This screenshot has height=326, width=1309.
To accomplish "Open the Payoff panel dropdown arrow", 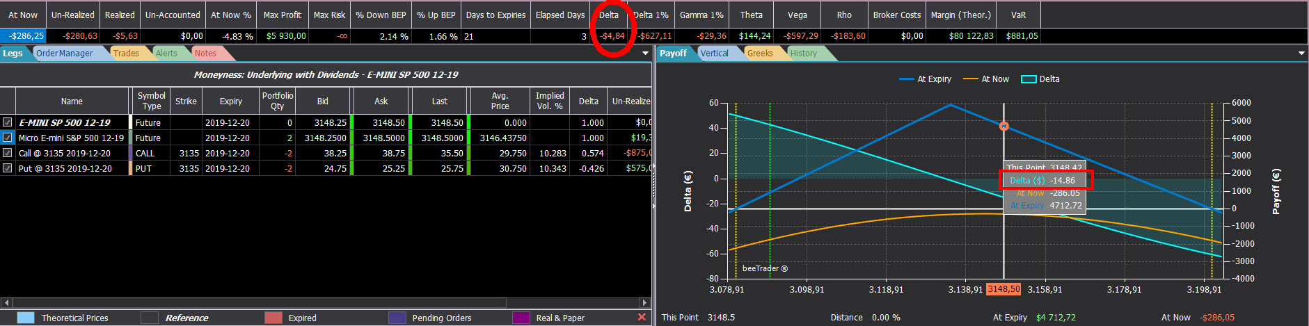I will coord(1301,54).
